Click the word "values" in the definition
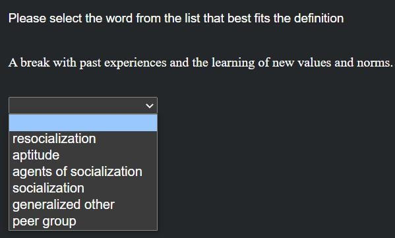Viewport: 395px width, 238px height. coord(314,63)
